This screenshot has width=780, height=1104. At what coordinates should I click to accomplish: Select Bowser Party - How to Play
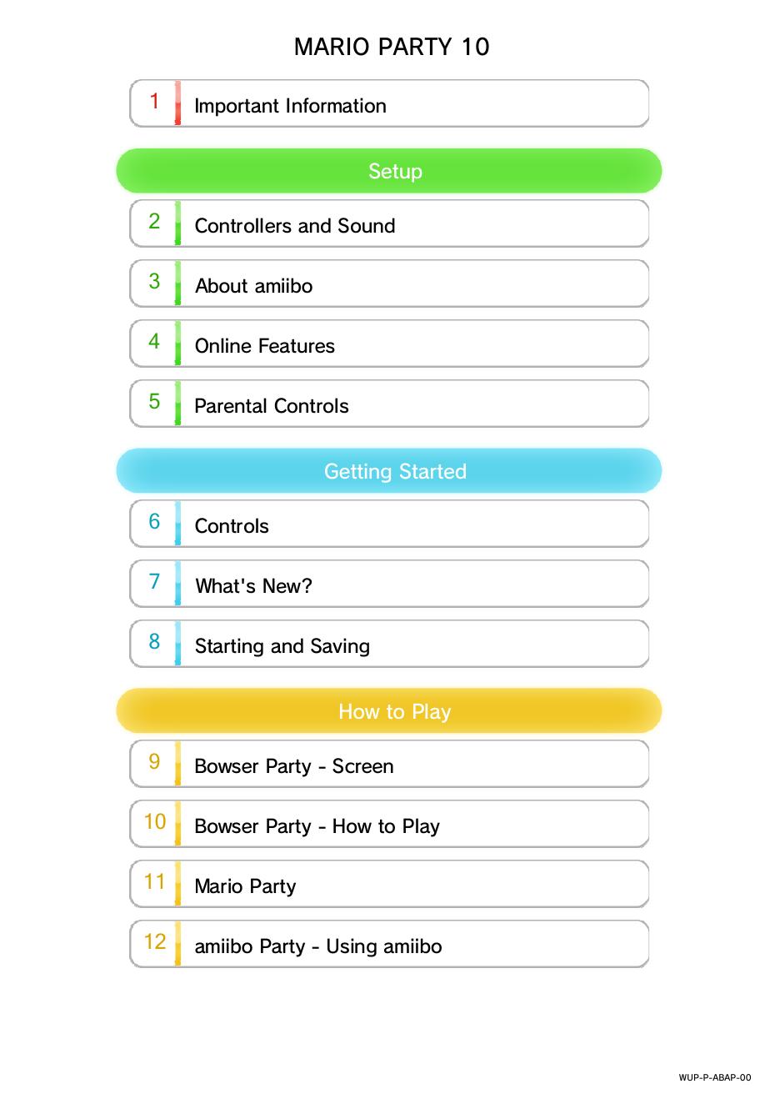point(388,825)
